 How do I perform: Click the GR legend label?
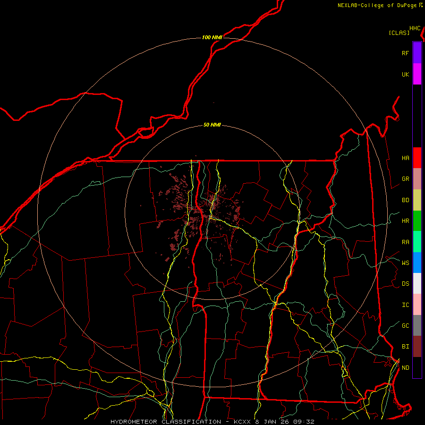(405, 179)
